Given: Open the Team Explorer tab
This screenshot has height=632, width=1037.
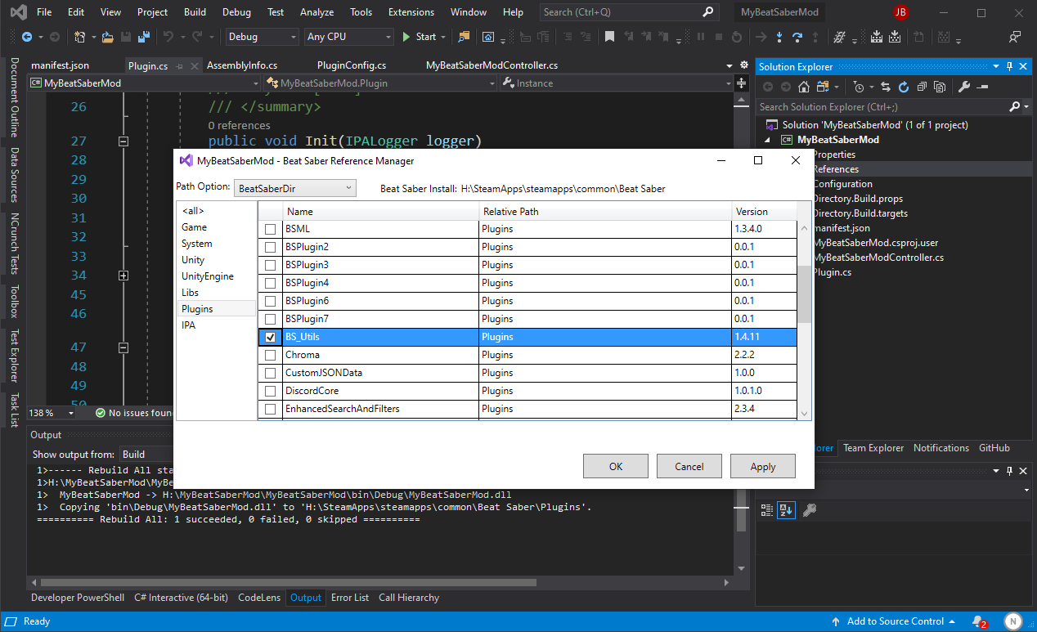Looking at the screenshot, I should [x=873, y=448].
